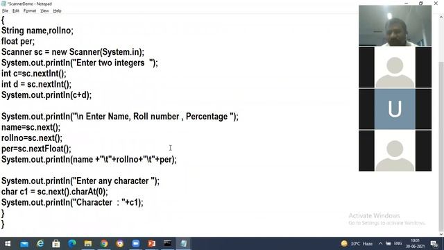
Task: Select the presenter's webcam video tile
Action: tap(395, 26)
